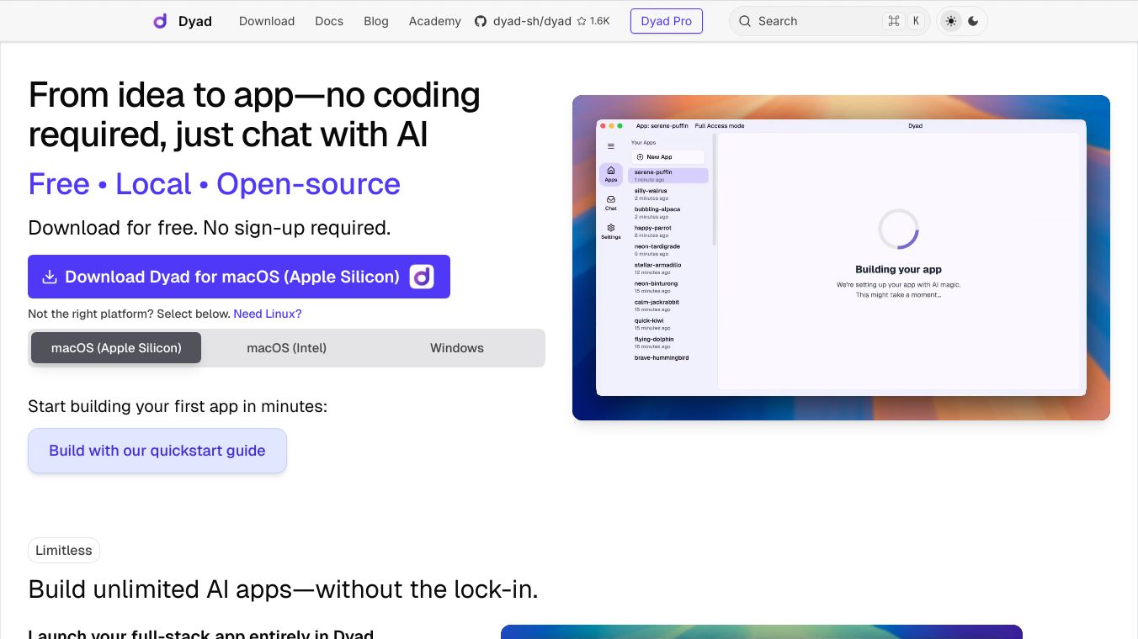This screenshot has width=1138, height=639.
Task: Follow the Need Linux? link
Action: [x=268, y=314]
